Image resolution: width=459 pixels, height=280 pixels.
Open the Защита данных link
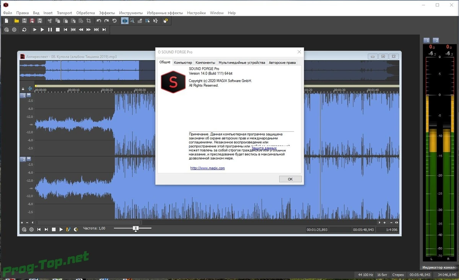point(264,148)
